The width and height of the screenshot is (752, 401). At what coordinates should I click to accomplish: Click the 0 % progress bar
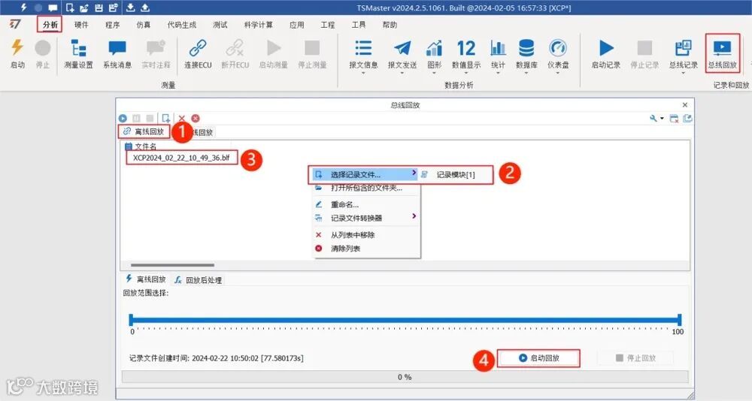click(405, 377)
